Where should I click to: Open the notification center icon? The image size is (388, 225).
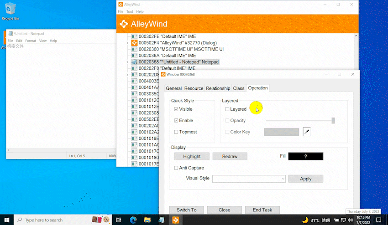click(x=378, y=220)
